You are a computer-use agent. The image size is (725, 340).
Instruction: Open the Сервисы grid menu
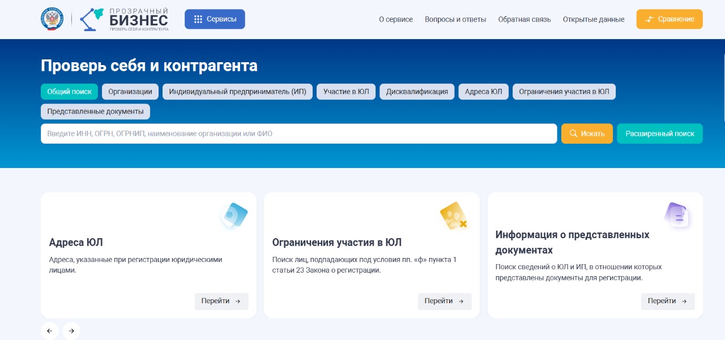click(x=215, y=19)
